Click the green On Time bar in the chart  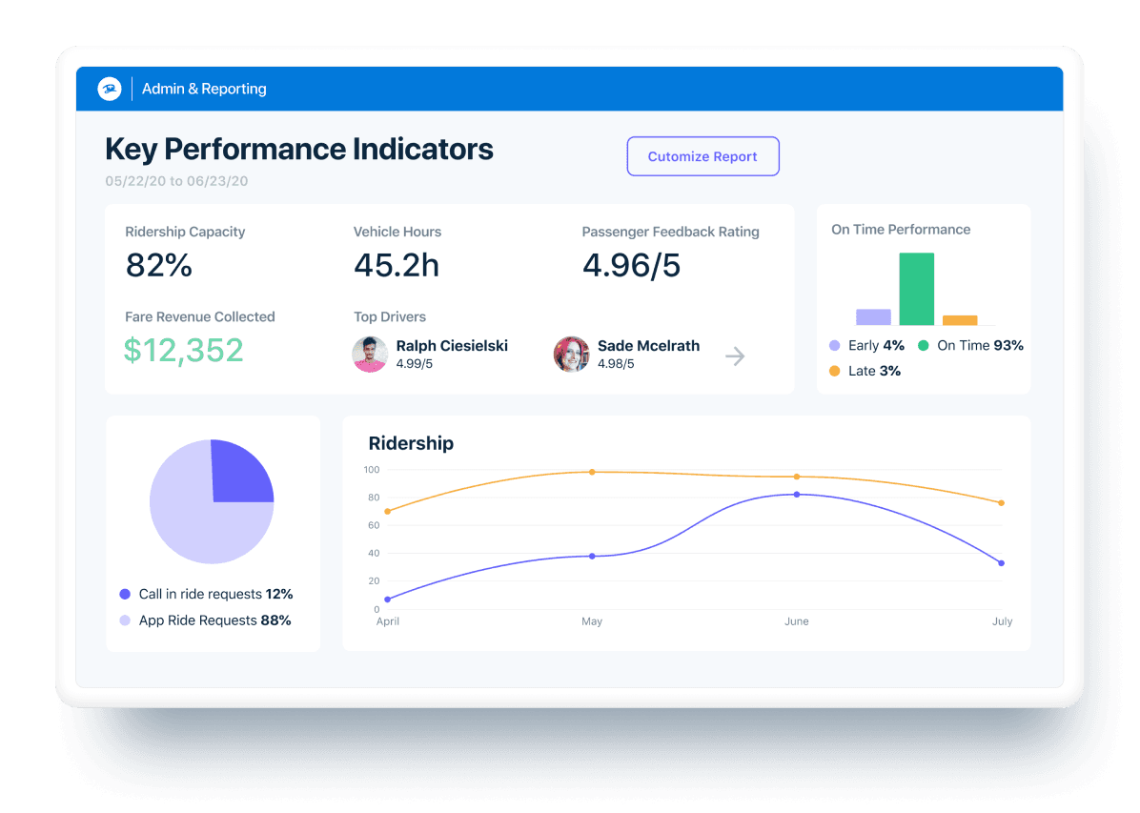pos(915,288)
